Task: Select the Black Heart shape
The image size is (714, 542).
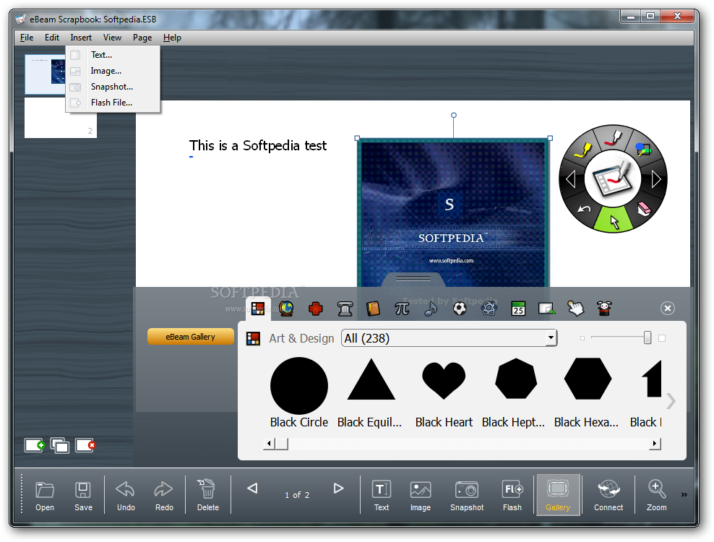Action: [444, 380]
